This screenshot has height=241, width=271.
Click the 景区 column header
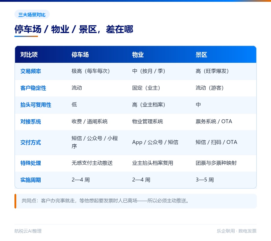coord(201,55)
